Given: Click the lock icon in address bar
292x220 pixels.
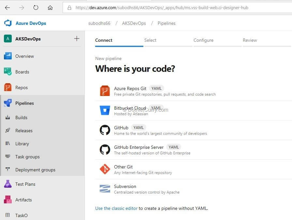Looking at the screenshot, I should click(x=69, y=8).
